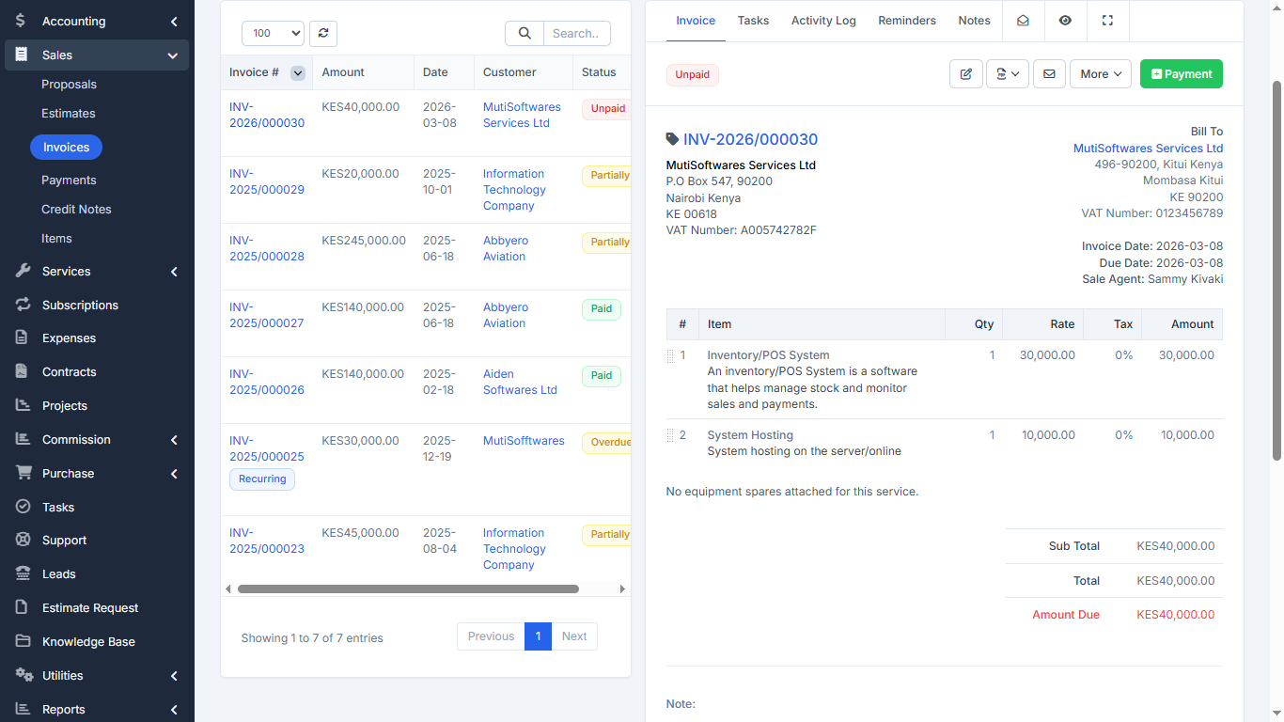Expand the Services menu chevron
Image resolution: width=1284 pixels, height=722 pixels.
[x=174, y=272]
